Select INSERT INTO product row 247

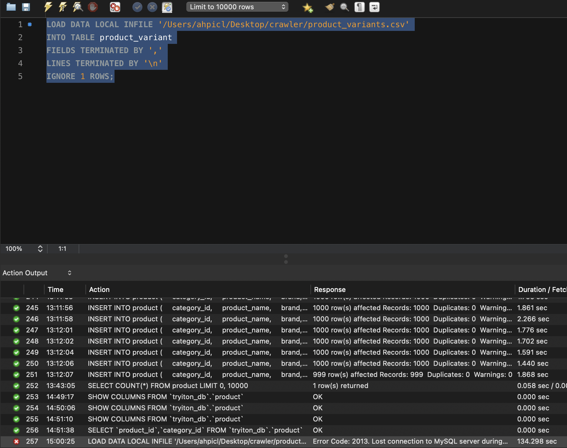[197, 330]
